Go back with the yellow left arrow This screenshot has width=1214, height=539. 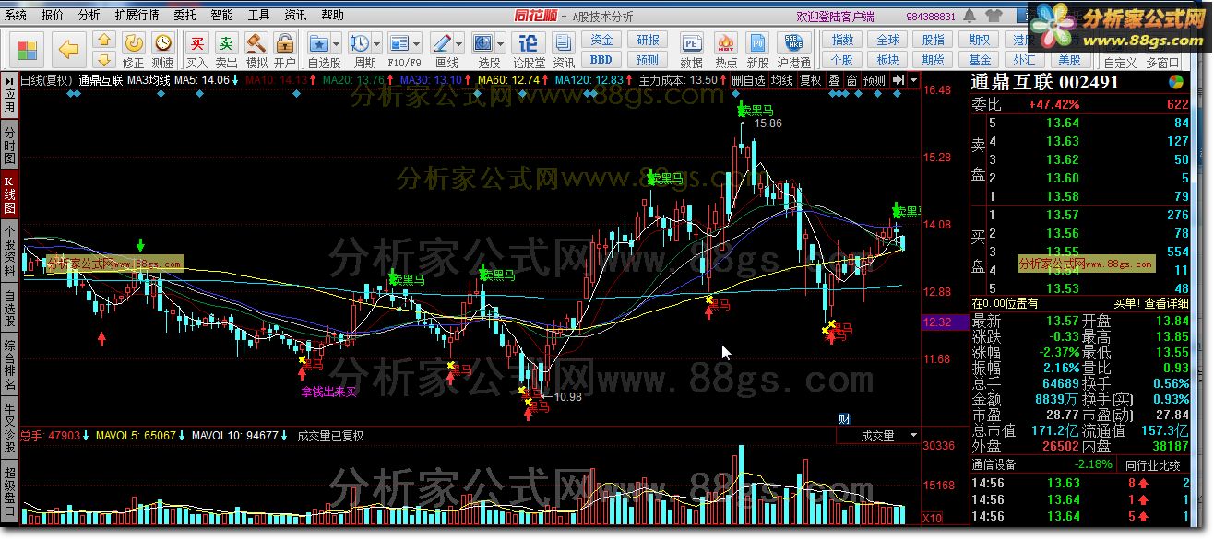click(68, 50)
